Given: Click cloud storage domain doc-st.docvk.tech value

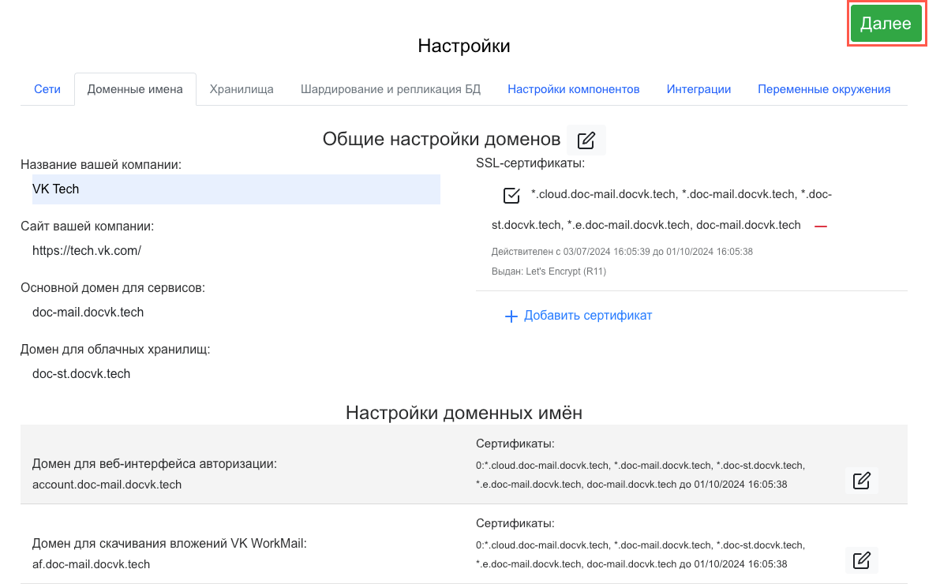Looking at the screenshot, I should 81,373.
